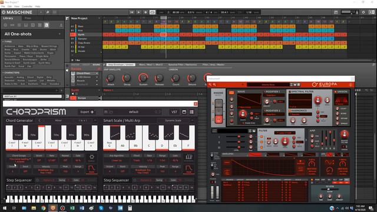Toggle step 8 in left Step Sequencer
The image size is (377, 212).
click(49, 187)
